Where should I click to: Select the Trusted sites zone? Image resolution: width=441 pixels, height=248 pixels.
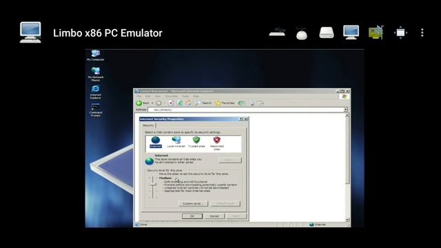point(196,142)
